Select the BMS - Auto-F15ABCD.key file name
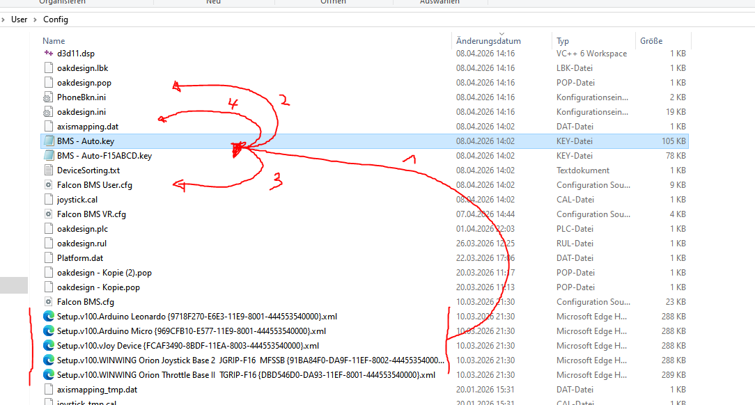 pos(104,155)
